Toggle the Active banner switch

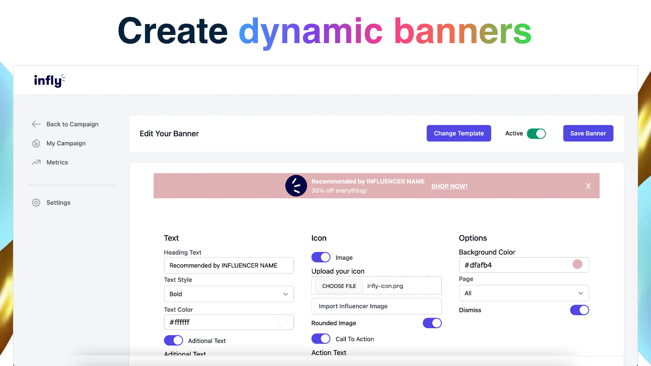click(x=536, y=134)
